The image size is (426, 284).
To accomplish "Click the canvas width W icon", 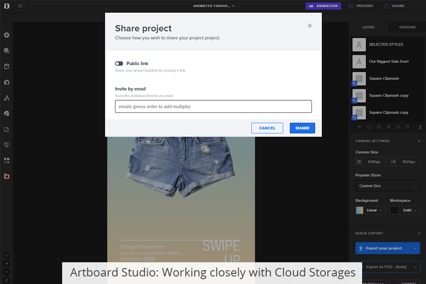I will [x=359, y=162].
